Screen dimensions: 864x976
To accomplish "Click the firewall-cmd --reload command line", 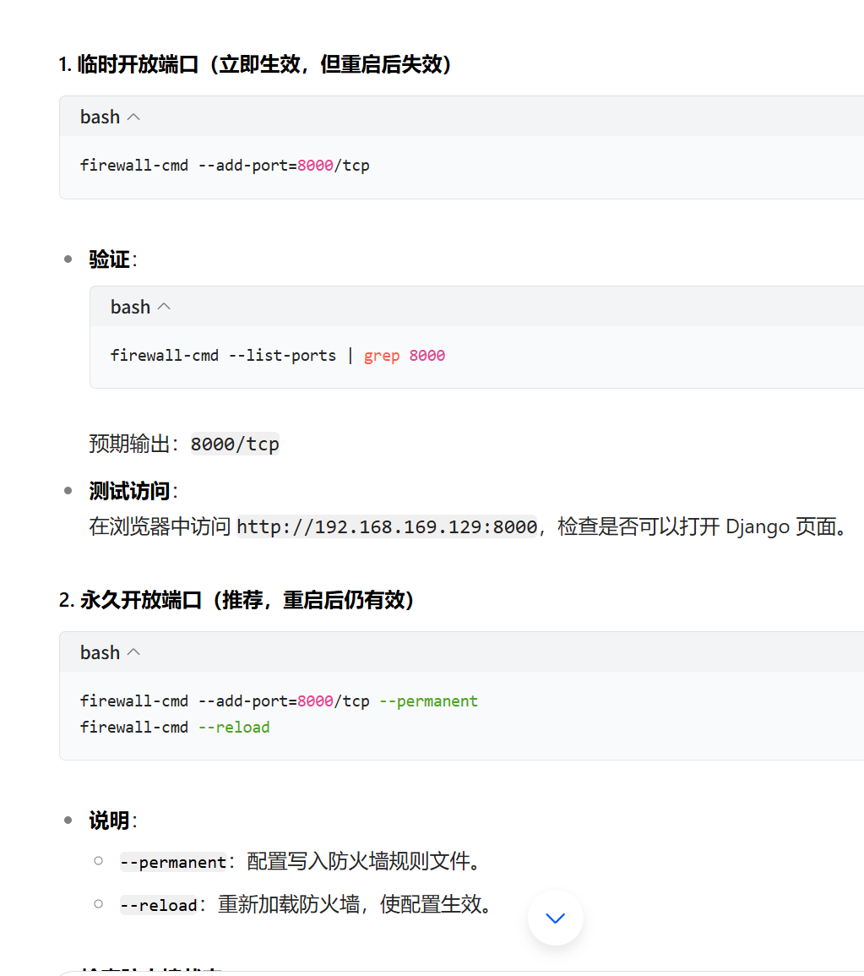I will 175,727.
